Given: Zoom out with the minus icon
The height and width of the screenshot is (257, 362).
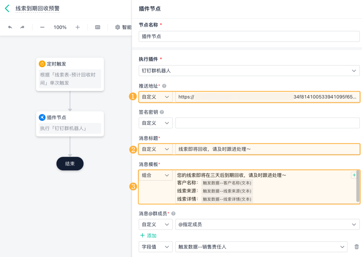Looking at the screenshot, I should pos(42,27).
